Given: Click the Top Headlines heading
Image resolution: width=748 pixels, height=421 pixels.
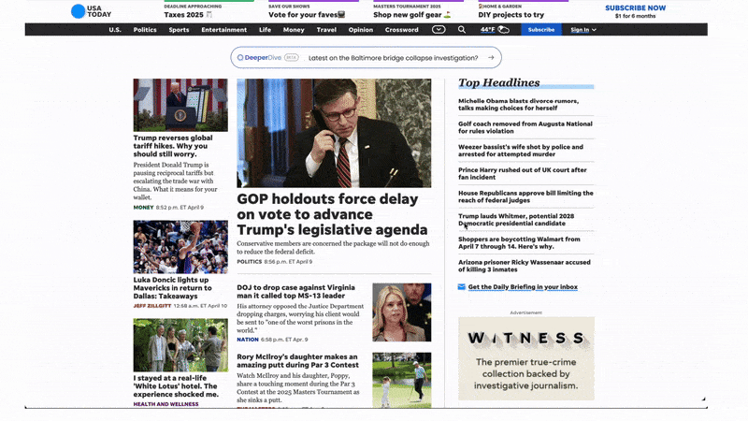Looking at the screenshot, I should 499,82.
